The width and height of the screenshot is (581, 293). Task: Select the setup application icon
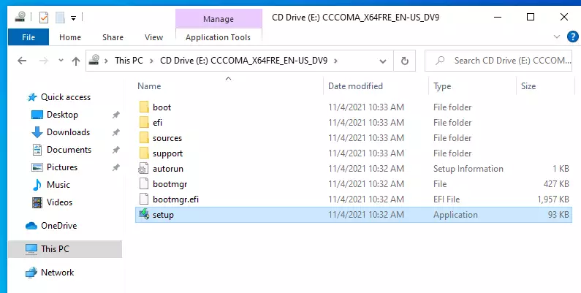coord(144,215)
